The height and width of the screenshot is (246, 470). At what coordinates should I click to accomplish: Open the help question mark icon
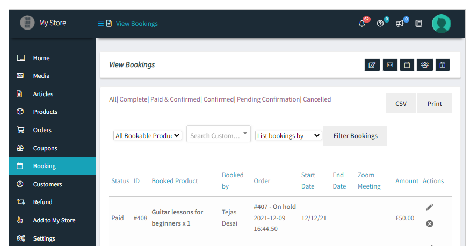(x=380, y=24)
